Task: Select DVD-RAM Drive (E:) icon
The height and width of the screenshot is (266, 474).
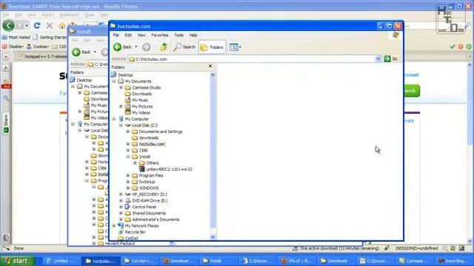Action: tap(128, 200)
